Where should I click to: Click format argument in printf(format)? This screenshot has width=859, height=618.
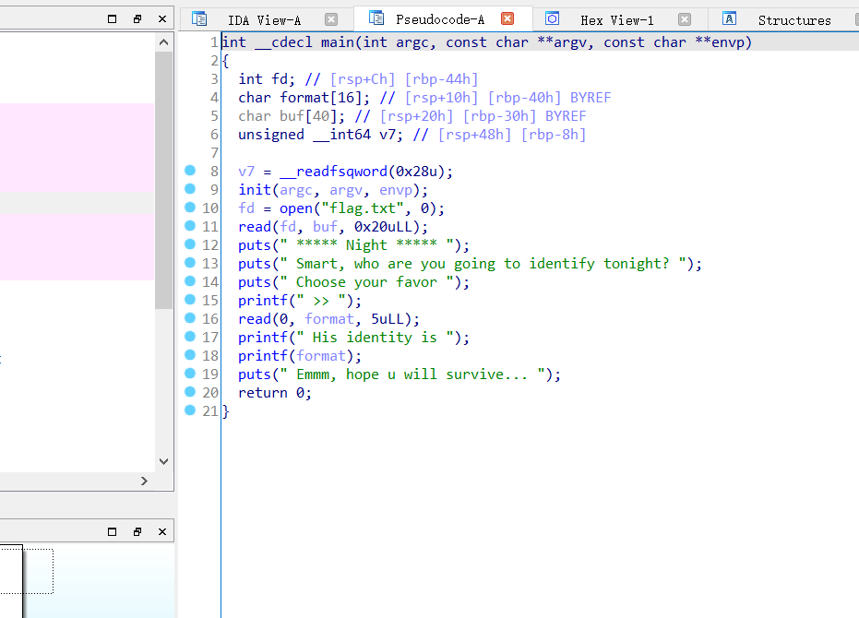[x=320, y=356]
